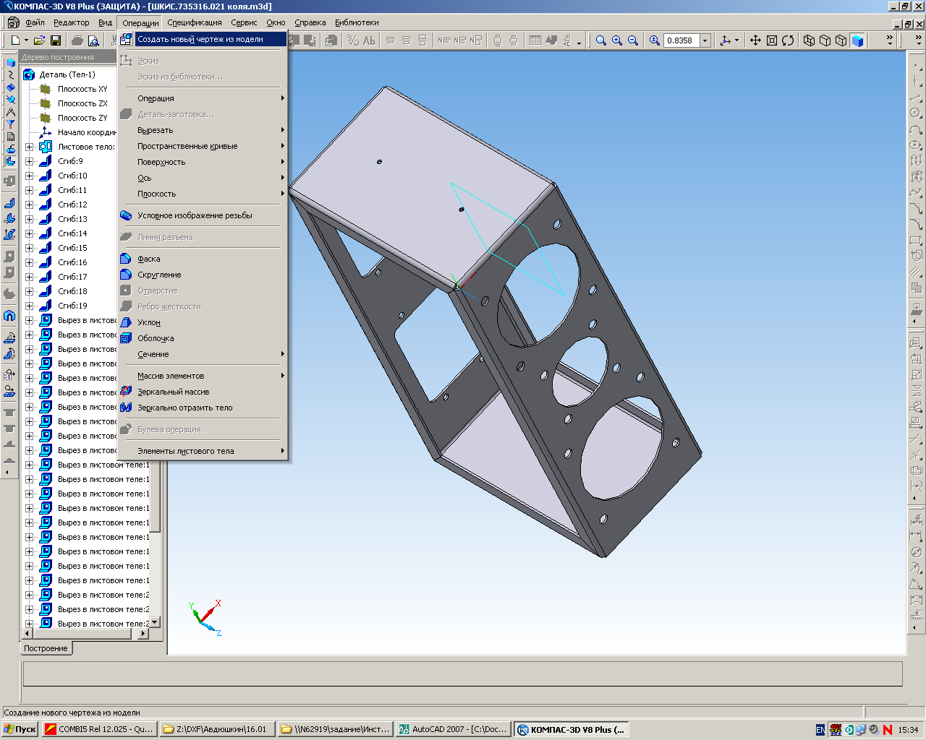Click the print preview toolbar icon
This screenshot has height=740, width=926.
point(93,40)
